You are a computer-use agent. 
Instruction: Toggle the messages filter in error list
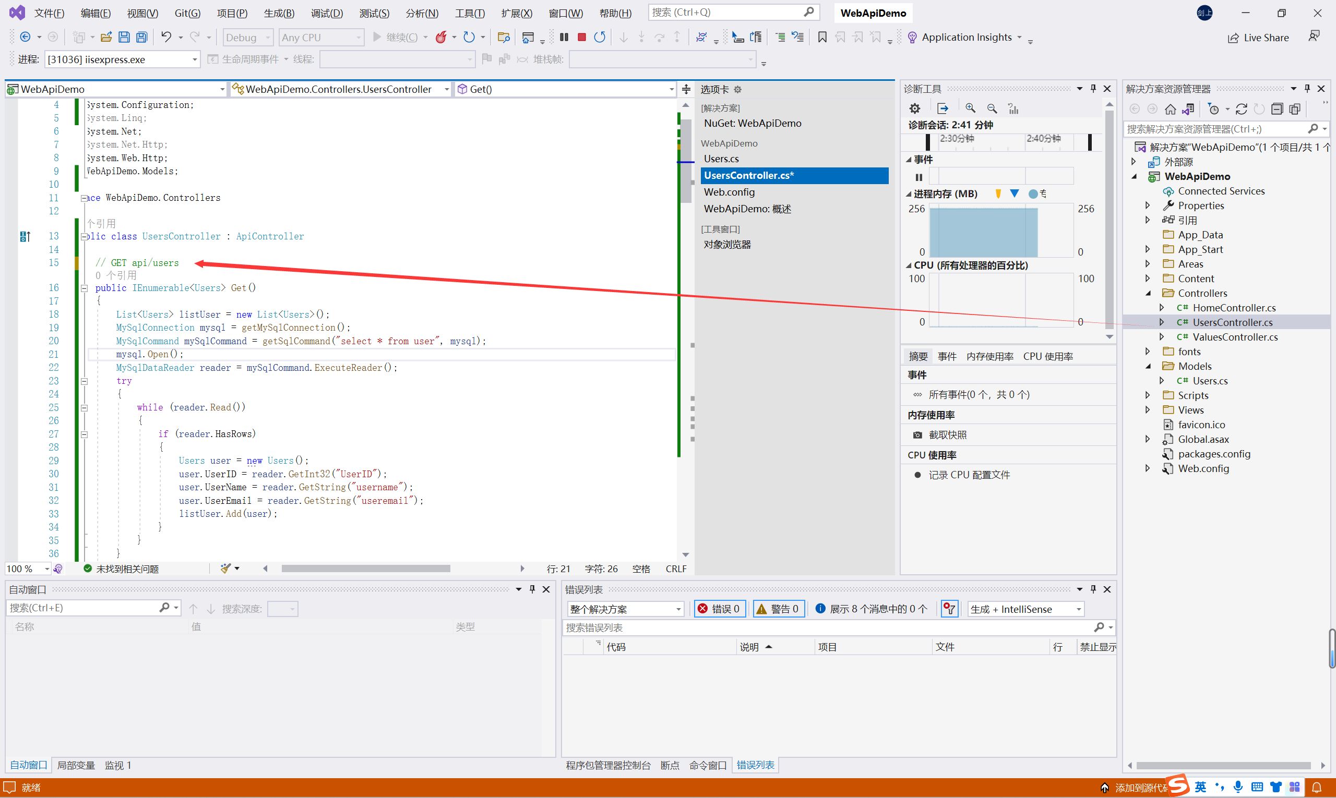tap(871, 609)
